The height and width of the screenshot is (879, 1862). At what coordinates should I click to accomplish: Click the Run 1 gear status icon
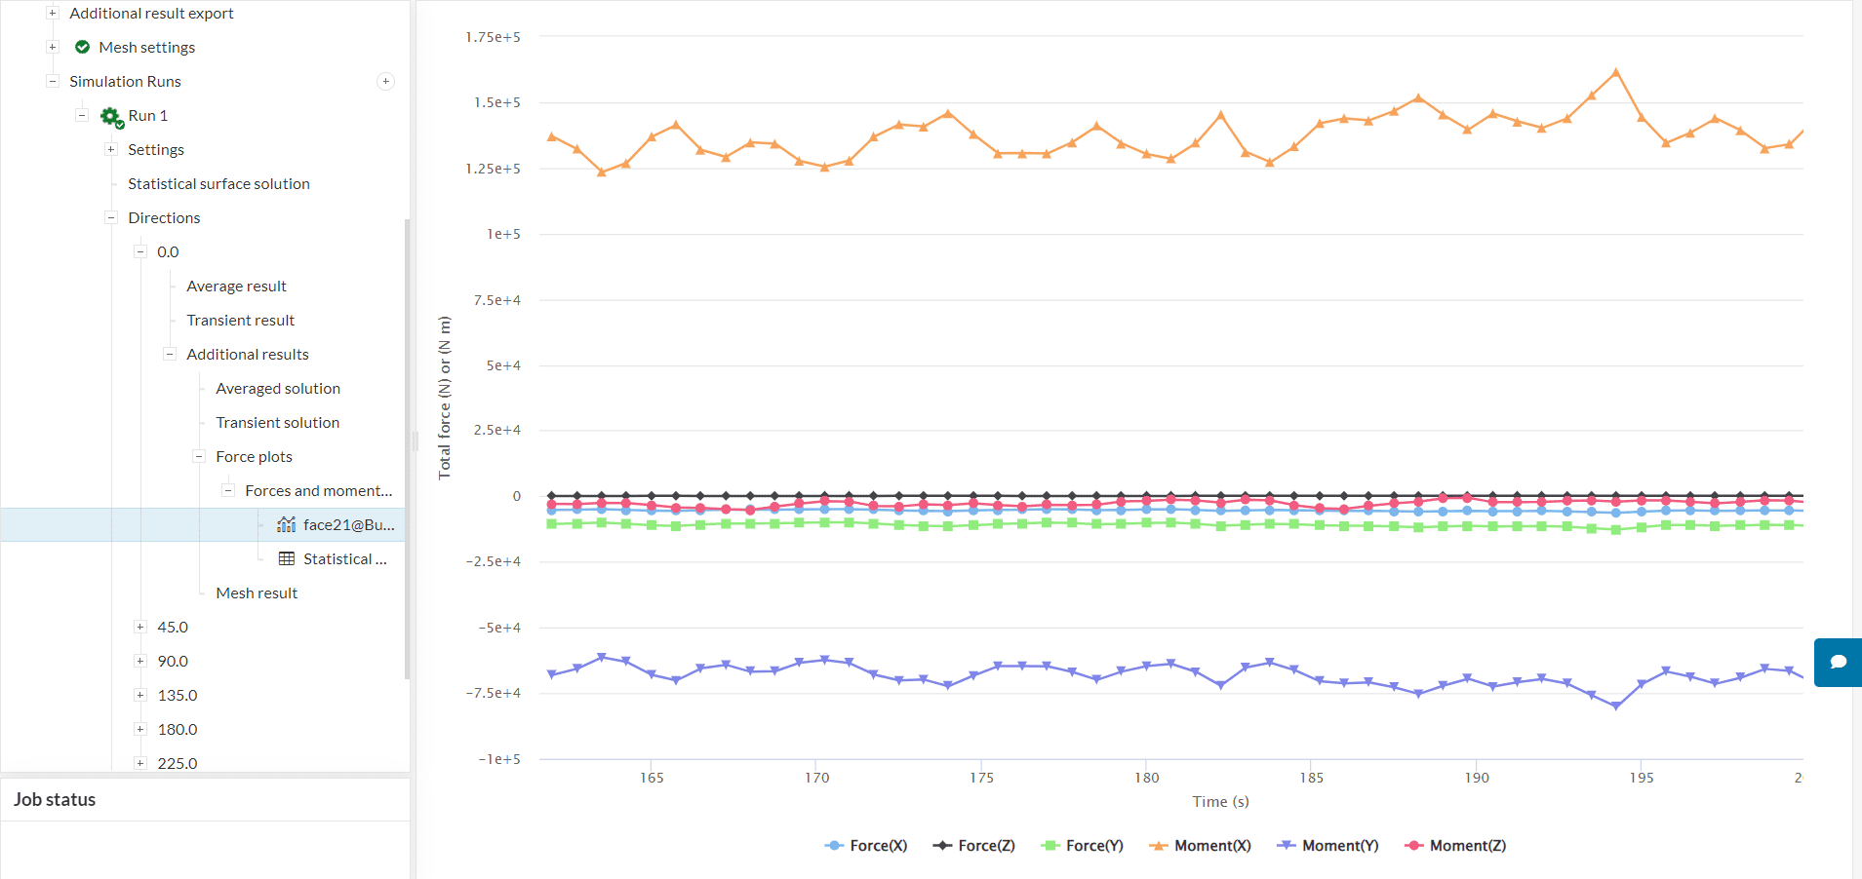(111, 116)
